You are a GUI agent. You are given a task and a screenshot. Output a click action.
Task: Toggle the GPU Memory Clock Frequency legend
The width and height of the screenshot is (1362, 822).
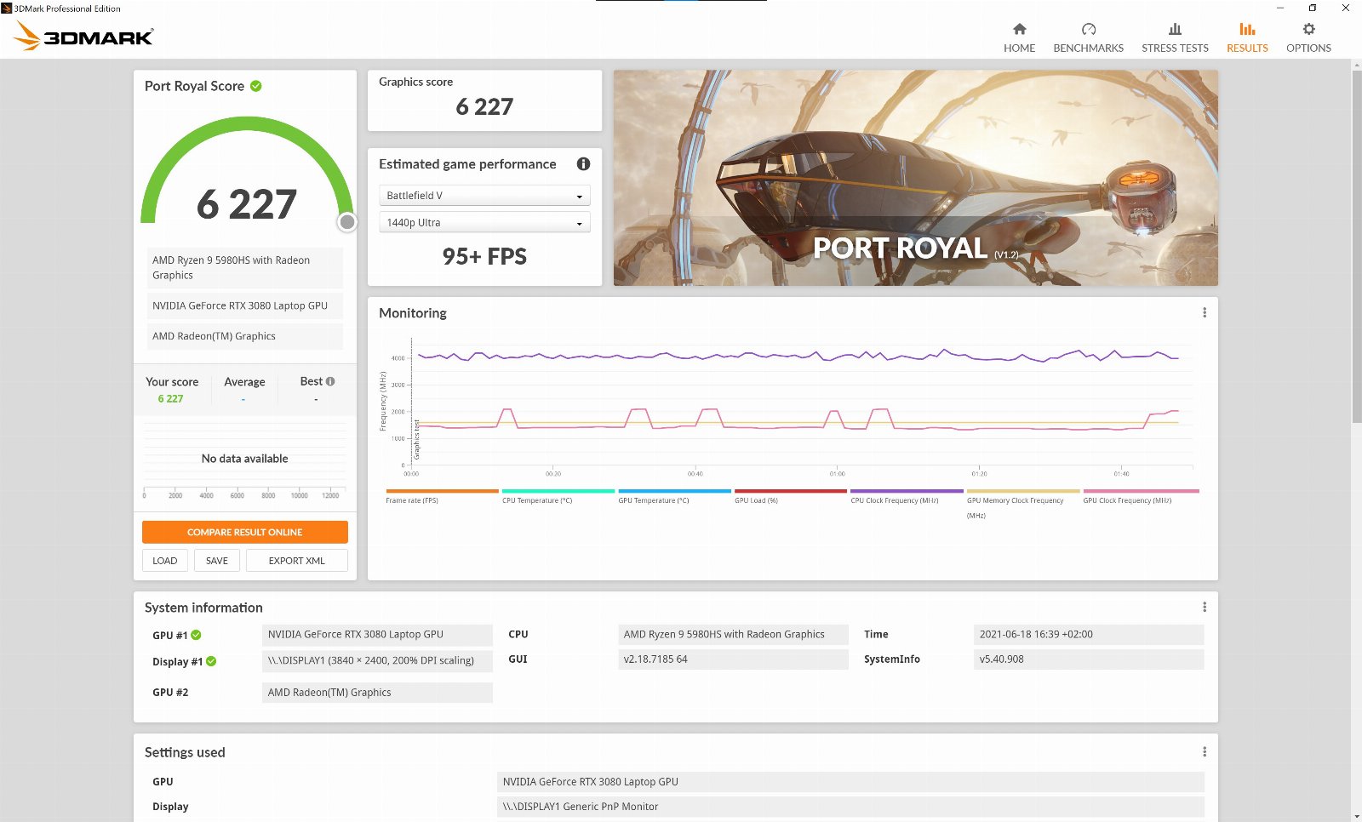[x=1023, y=504]
